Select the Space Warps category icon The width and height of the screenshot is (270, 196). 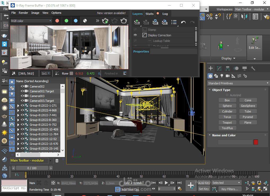tap(239, 76)
